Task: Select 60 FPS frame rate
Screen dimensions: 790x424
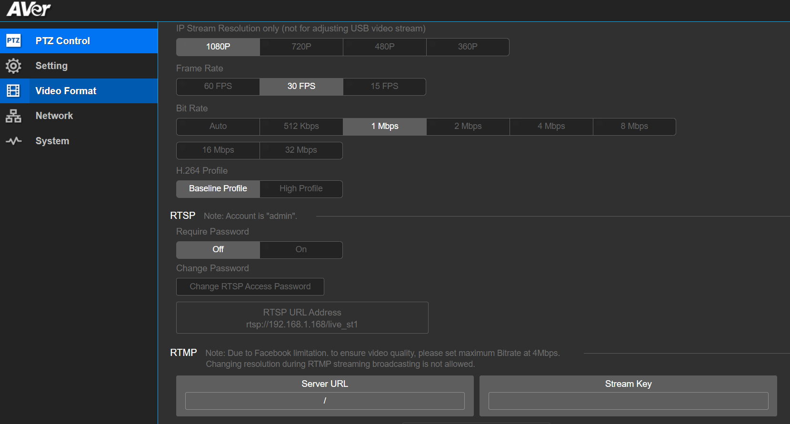Action: coord(218,86)
